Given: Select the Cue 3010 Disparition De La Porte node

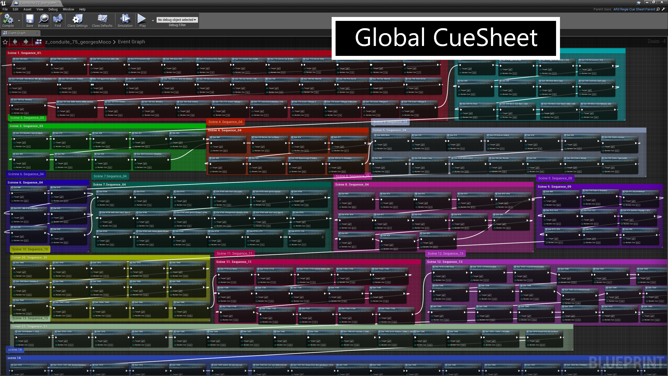Looking at the screenshot, I should pyautogui.click(x=544, y=338).
